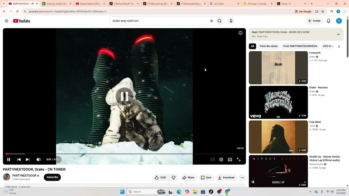349x196 pixels.
Task: Open the PARTYNEXTDOOR channel name link
Action: click(x=24, y=176)
